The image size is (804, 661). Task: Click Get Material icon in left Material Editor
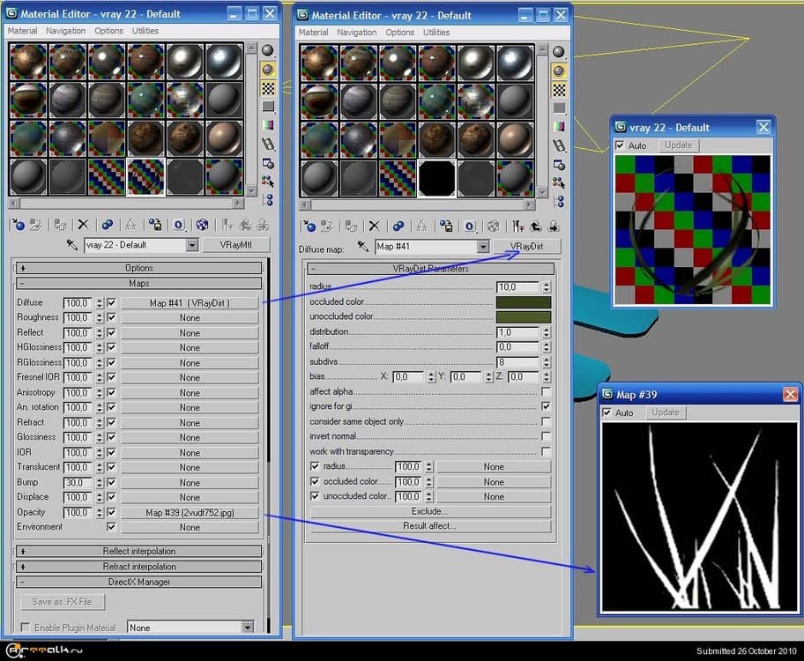coord(18,225)
